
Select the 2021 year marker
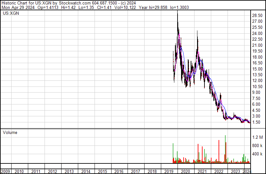tap(202, 171)
